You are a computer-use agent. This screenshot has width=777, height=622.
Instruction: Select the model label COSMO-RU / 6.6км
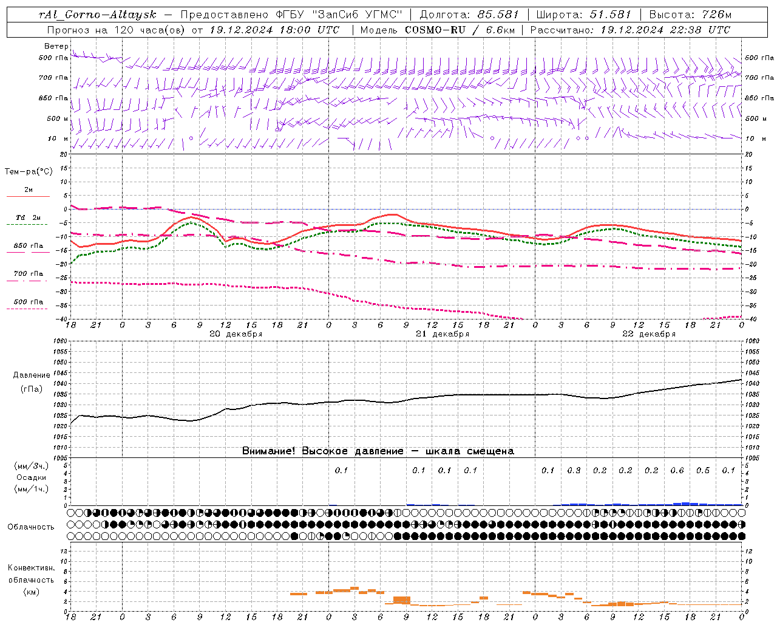460,30
